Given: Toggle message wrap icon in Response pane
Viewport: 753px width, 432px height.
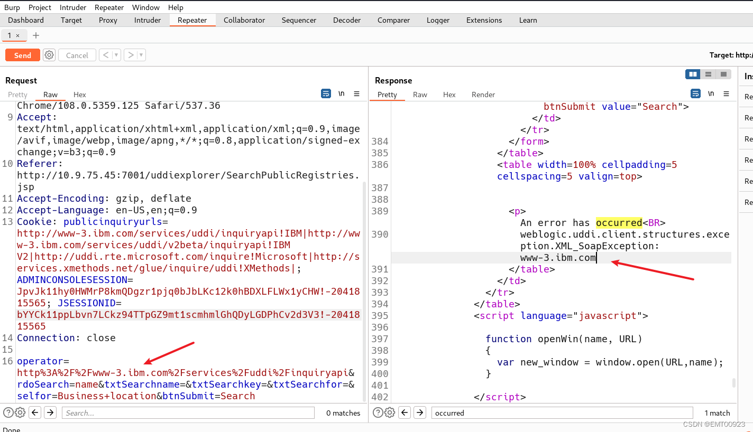Looking at the screenshot, I should tap(695, 93).
